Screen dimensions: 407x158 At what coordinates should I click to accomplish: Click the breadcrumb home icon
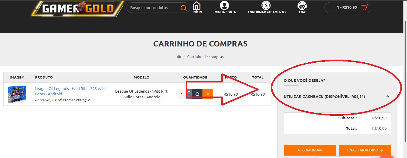[x=179, y=57]
